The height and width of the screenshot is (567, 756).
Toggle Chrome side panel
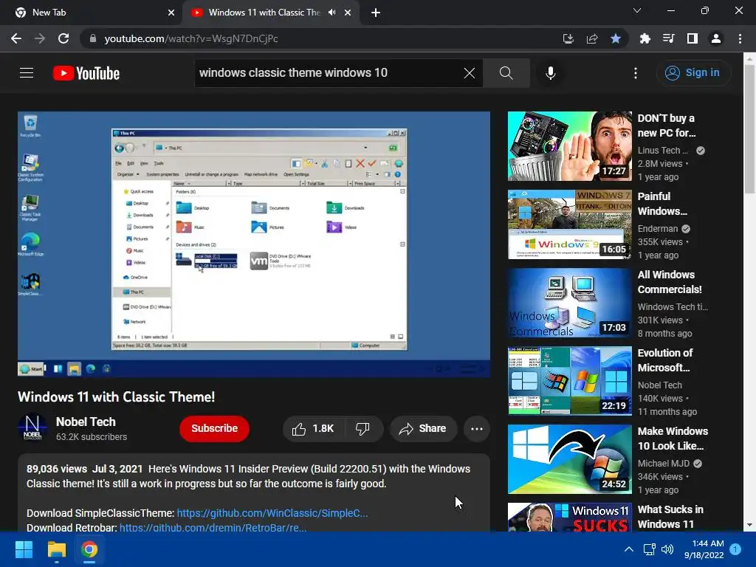coord(692,38)
